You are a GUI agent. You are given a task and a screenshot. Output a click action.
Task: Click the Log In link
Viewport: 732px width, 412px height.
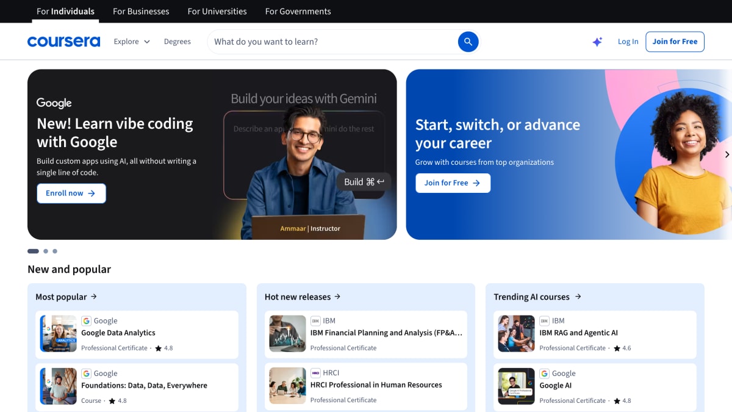click(x=628, y=42)
